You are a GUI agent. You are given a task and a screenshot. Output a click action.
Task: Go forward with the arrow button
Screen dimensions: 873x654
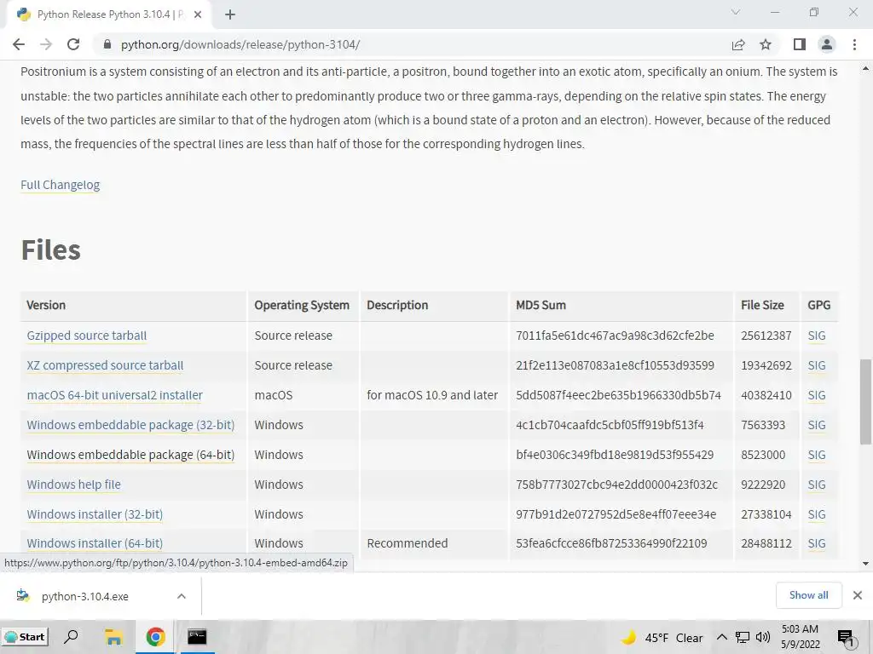(46, 44)
